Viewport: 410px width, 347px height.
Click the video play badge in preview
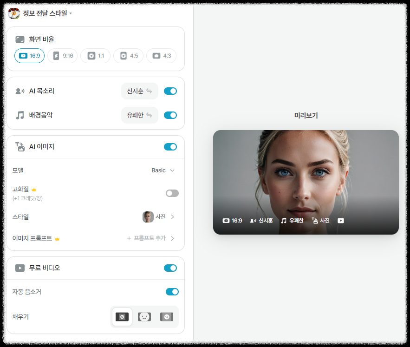[x=341, y=221]
